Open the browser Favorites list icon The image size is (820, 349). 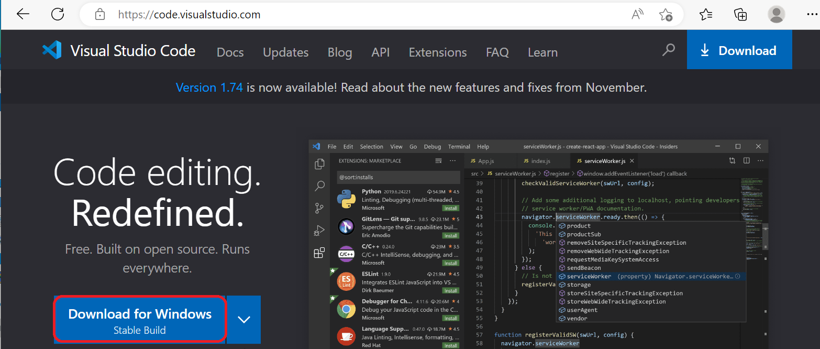click(x=706, y=15)
